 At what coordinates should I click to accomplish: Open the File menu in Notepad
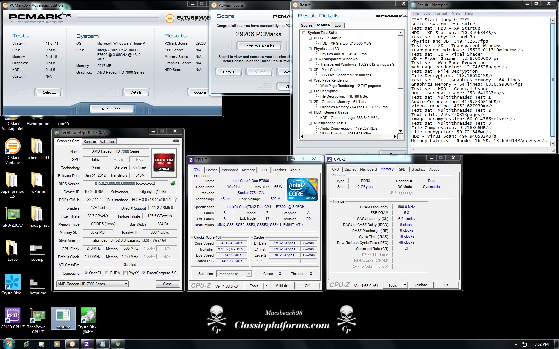click(416, 13)
